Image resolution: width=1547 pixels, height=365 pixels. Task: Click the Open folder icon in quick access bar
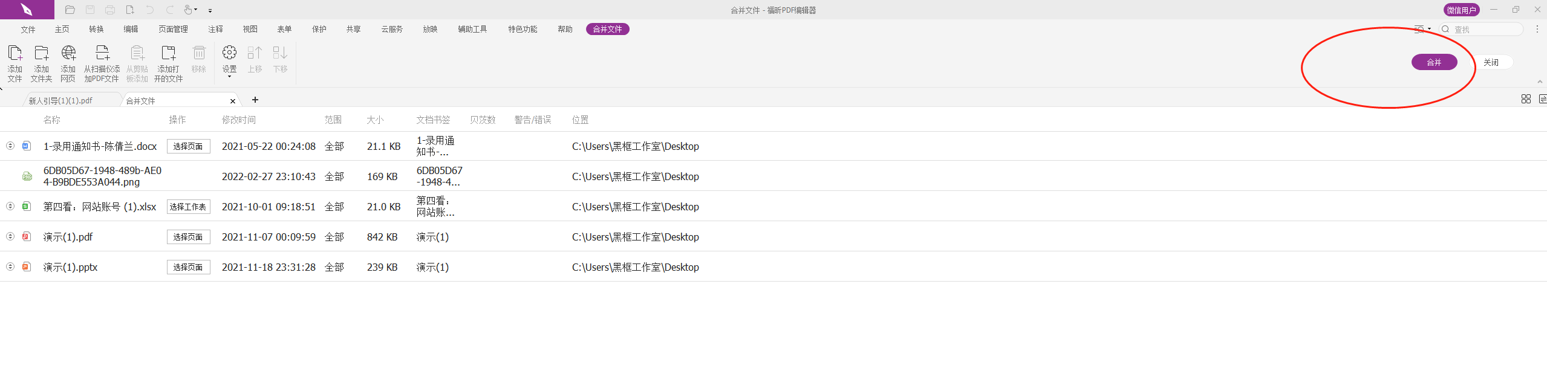coord(70,10)
